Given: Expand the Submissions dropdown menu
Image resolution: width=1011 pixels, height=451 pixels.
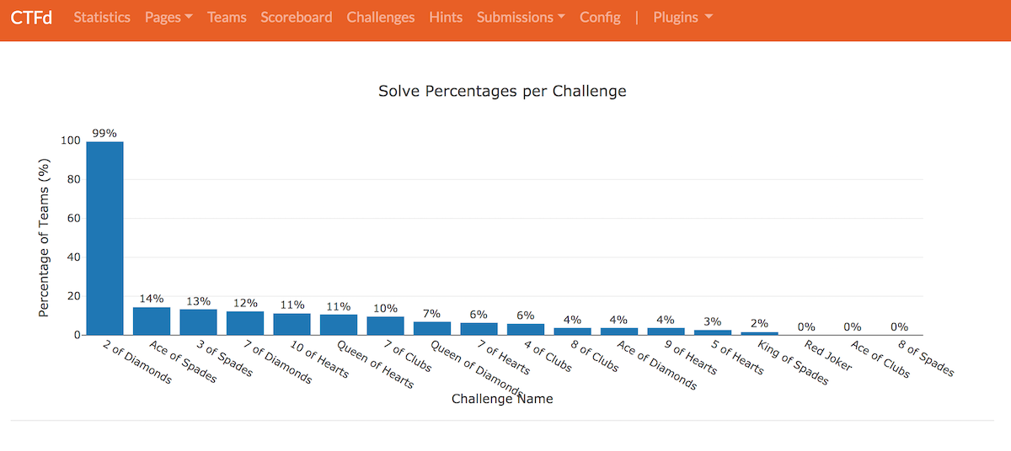Looking at the screenshot, I should point(521,17).
